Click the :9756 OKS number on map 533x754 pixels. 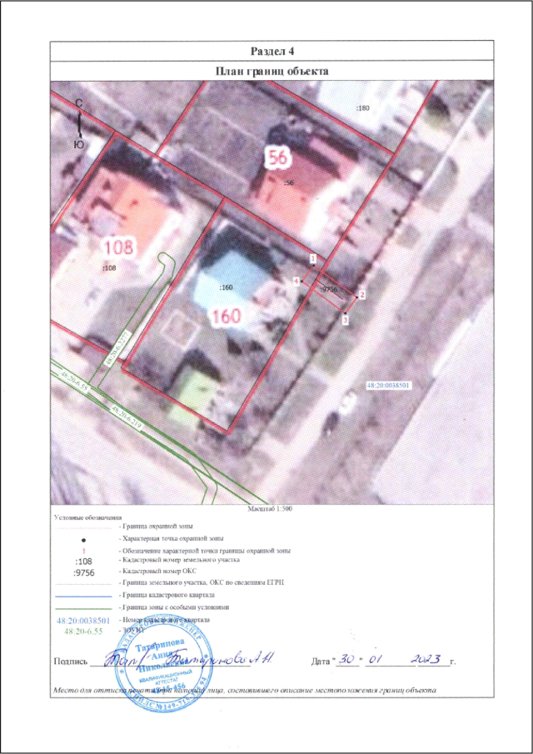click(x=330, y=290)
